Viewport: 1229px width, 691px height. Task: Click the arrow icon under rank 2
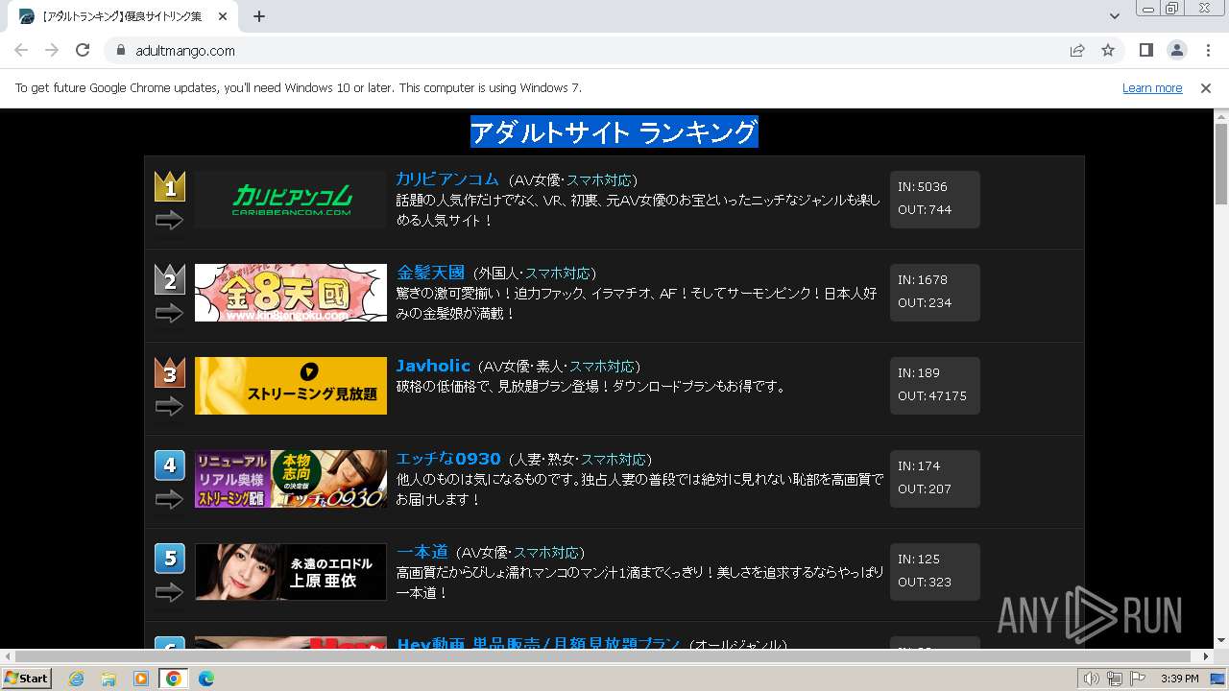pos(169,314)
